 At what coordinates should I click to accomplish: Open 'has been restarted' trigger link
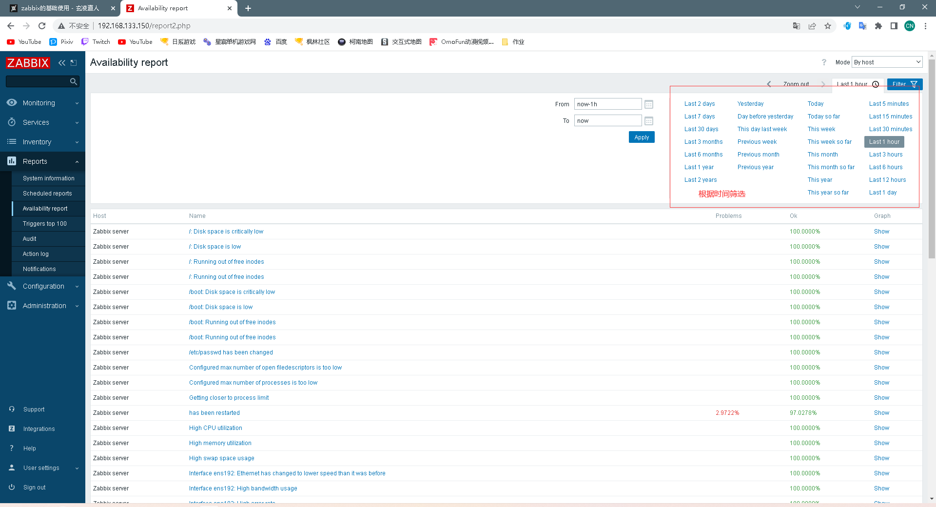214,413
